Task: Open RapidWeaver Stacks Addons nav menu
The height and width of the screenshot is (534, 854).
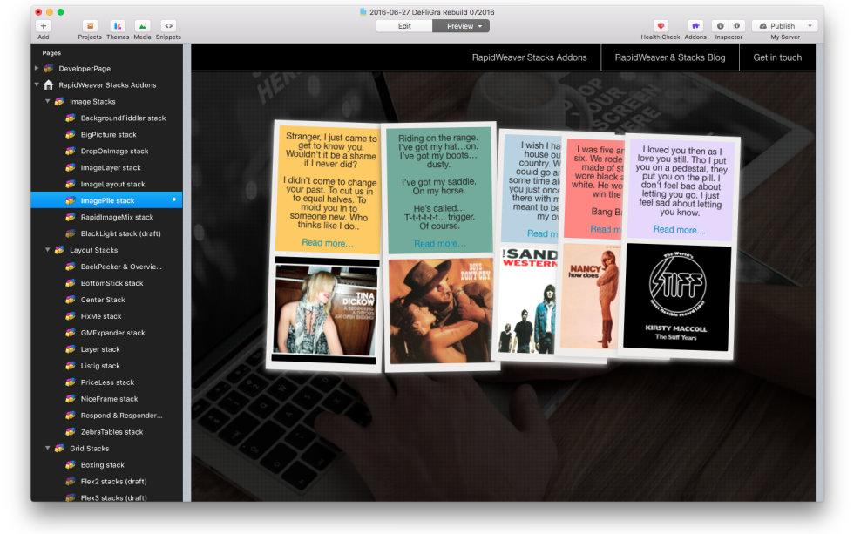Action: pyautogui.click(x=530, y=57)
